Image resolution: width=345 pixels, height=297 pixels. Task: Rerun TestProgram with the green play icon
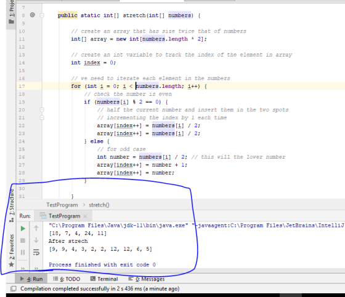[x=23, y=229]
